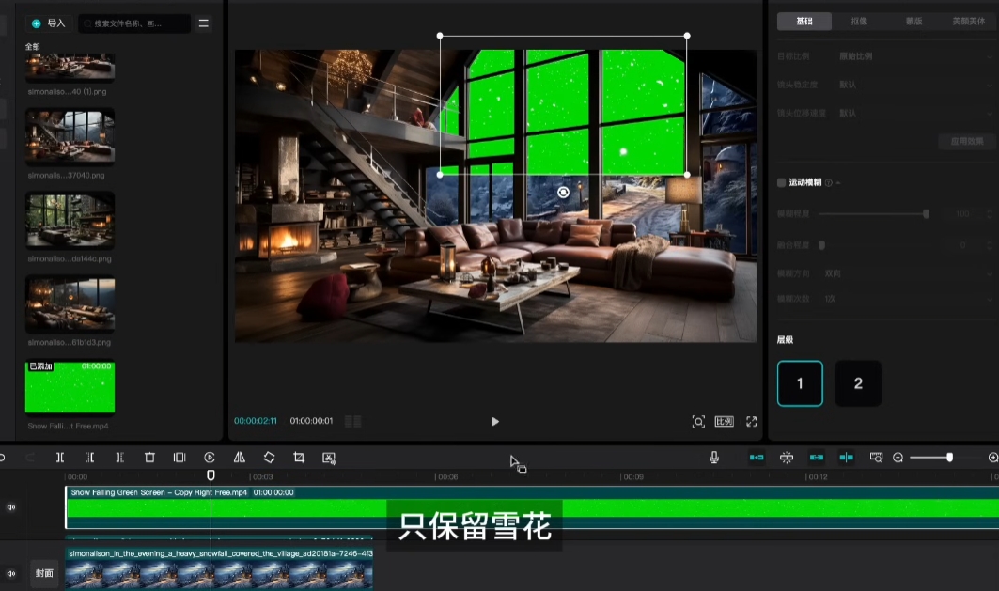999x591 pixels.
Task: Select the simonalison village clip in timeline
Action: (x=220, y=569)
